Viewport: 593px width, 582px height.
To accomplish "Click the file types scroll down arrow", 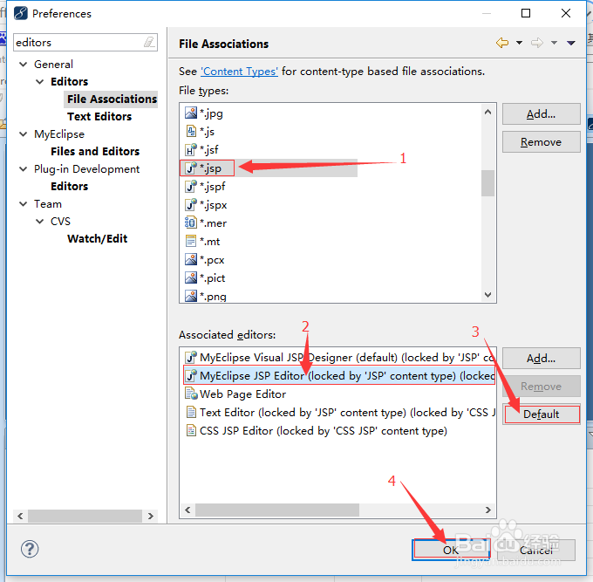I will coord(487,295).
